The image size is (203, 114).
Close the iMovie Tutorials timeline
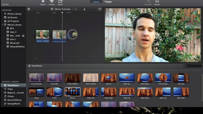29,9
